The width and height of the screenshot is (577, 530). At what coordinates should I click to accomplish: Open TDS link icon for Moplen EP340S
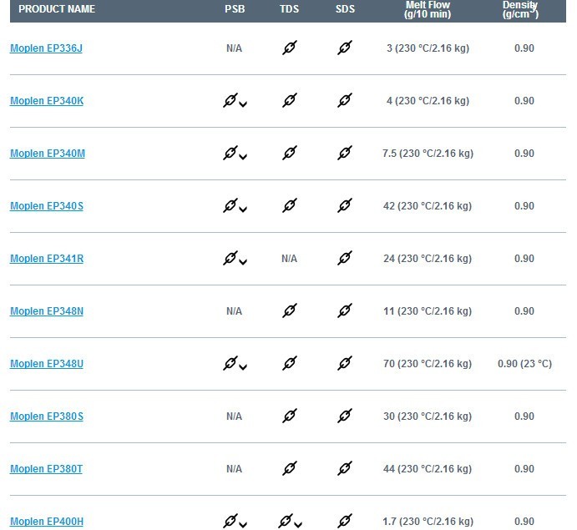290,205
